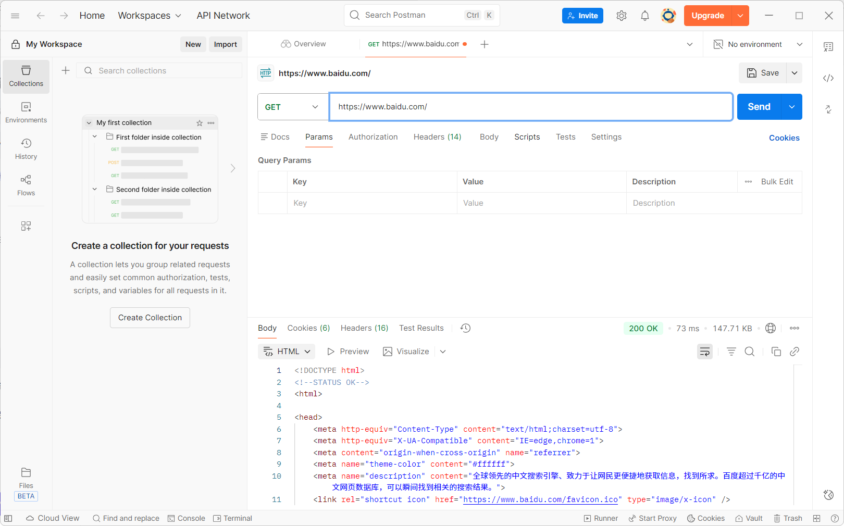
Task: Open Upgrade dropdown arrow
Action: click(x=740, y=16)
